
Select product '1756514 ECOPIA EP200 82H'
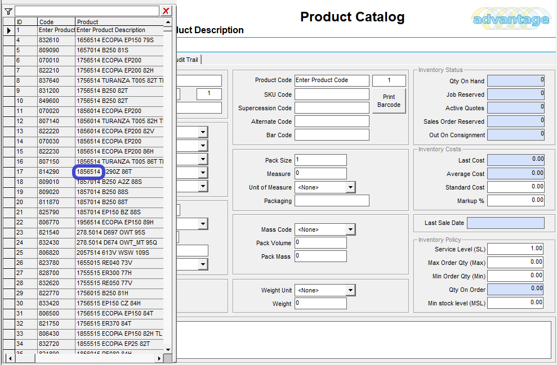tap(119, 70)
